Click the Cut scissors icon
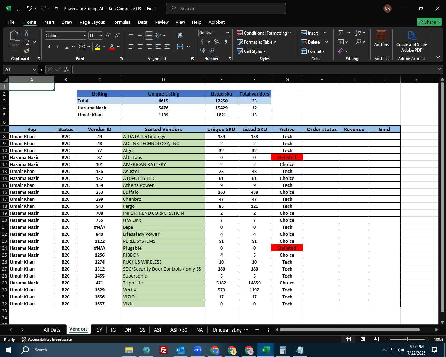 coord(26,33)
